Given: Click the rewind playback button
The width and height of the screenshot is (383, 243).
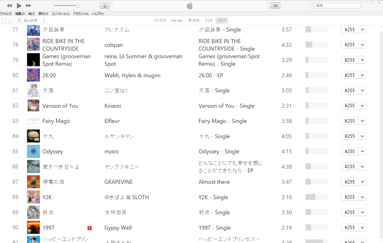Looking at the screenshot, I should point(9,6).
